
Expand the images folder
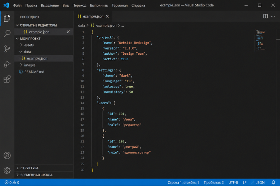point(21,65)
